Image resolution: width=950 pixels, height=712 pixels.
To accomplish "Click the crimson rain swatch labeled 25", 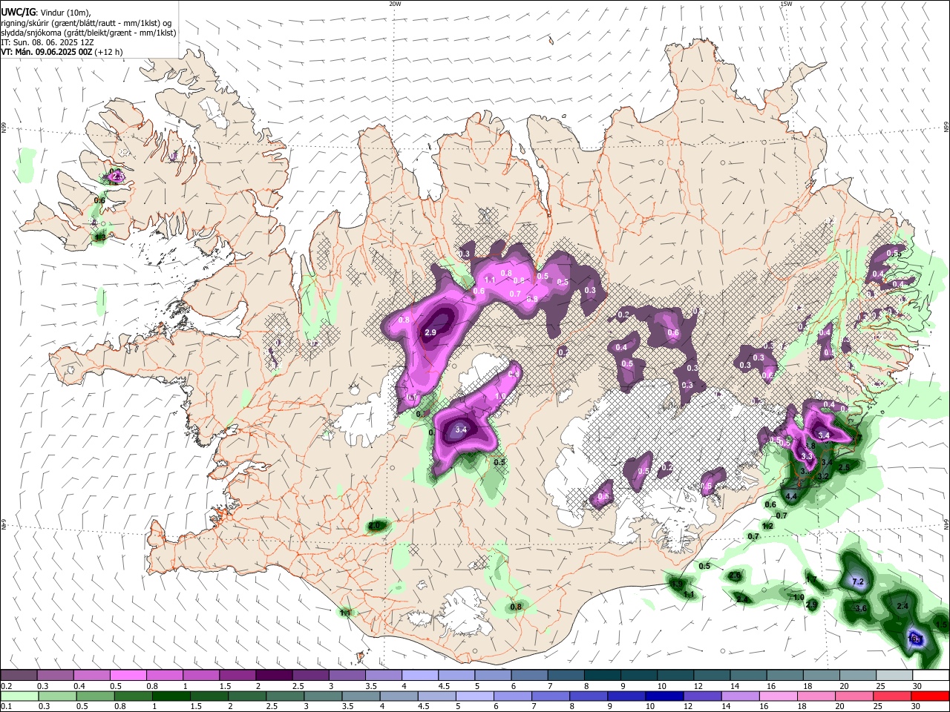I will (x=893, y=696).
